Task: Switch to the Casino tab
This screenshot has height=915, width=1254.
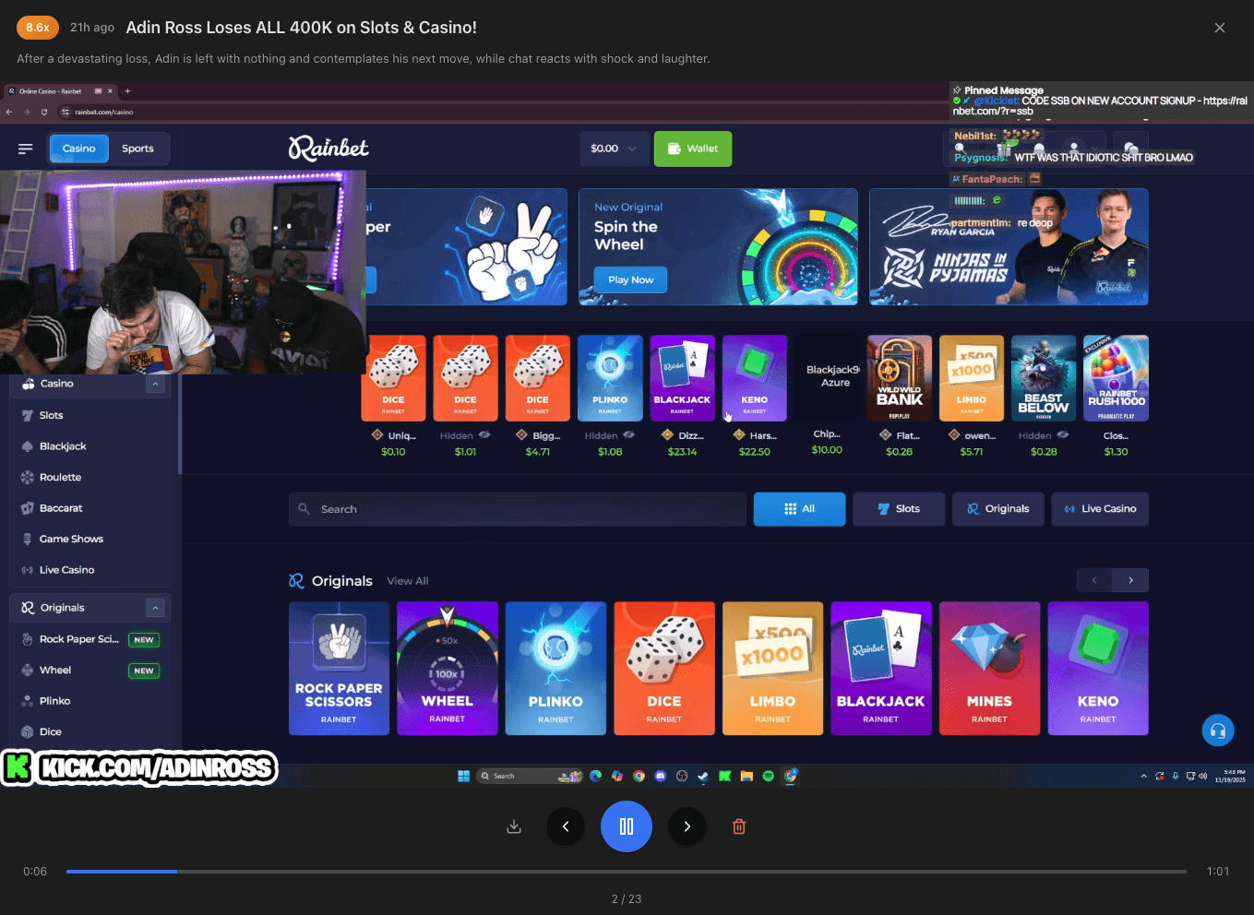Action: click(78, 149)
